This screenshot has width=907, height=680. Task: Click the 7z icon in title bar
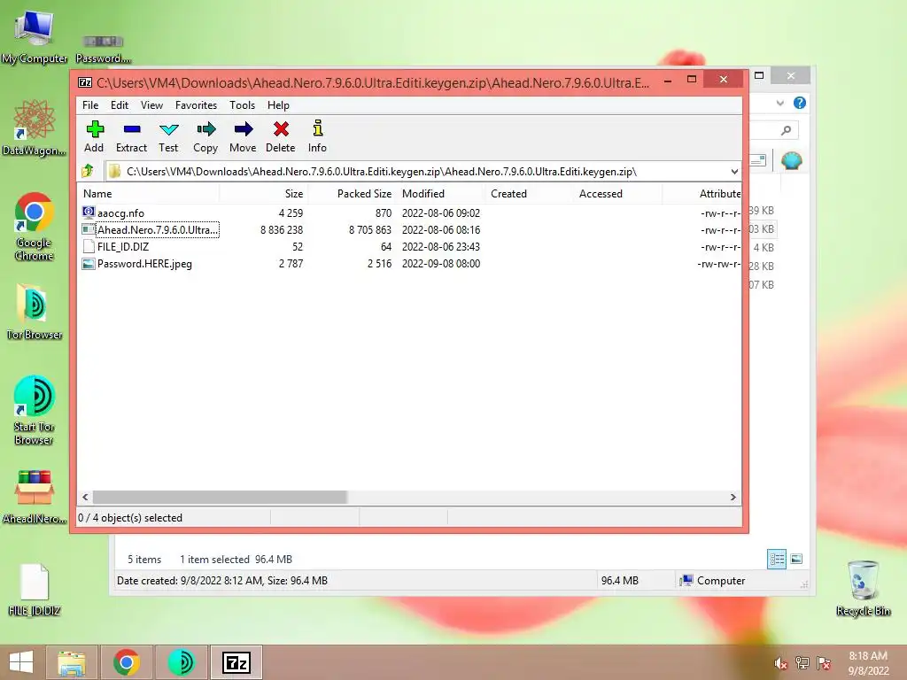(85, 82)
